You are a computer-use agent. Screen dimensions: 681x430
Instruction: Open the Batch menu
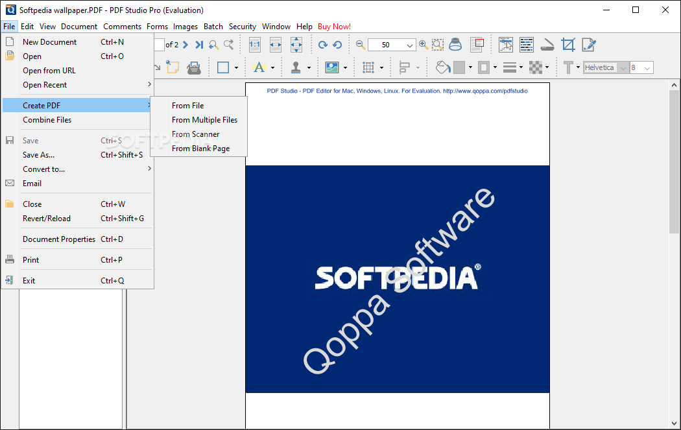[x=213, y=27]
